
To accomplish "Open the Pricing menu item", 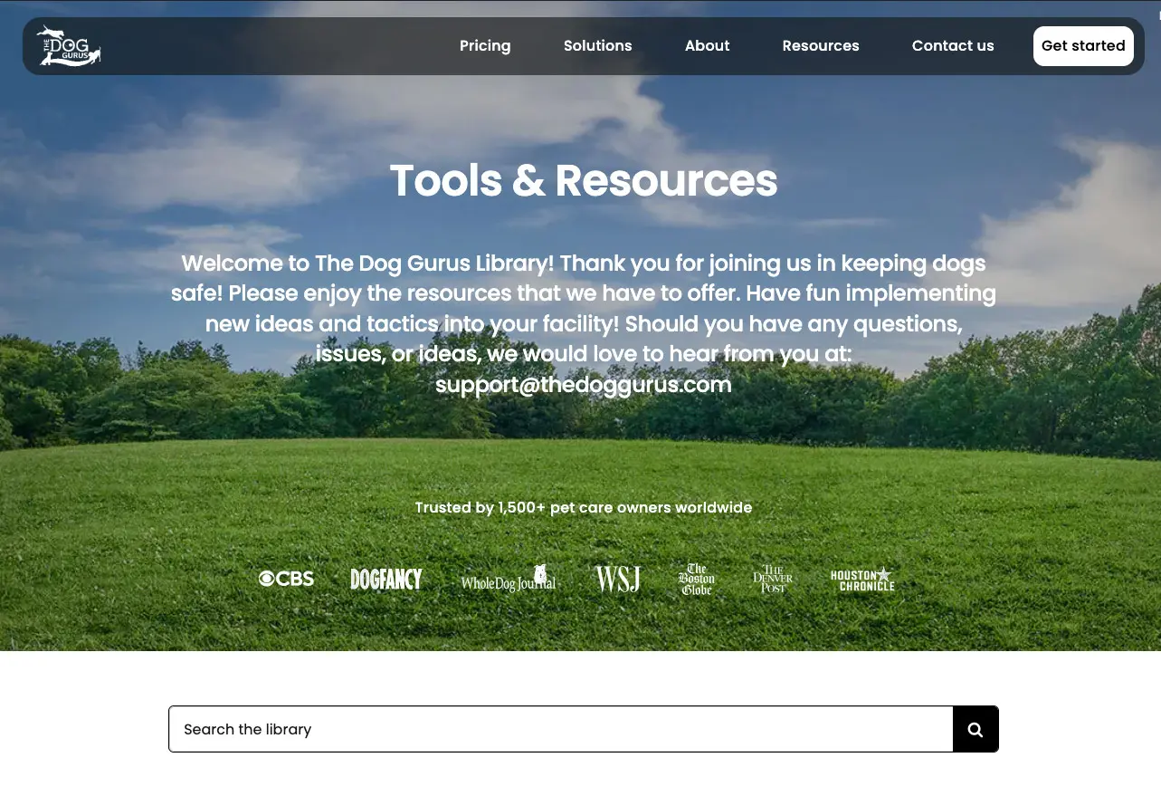I will pos(485,46).
